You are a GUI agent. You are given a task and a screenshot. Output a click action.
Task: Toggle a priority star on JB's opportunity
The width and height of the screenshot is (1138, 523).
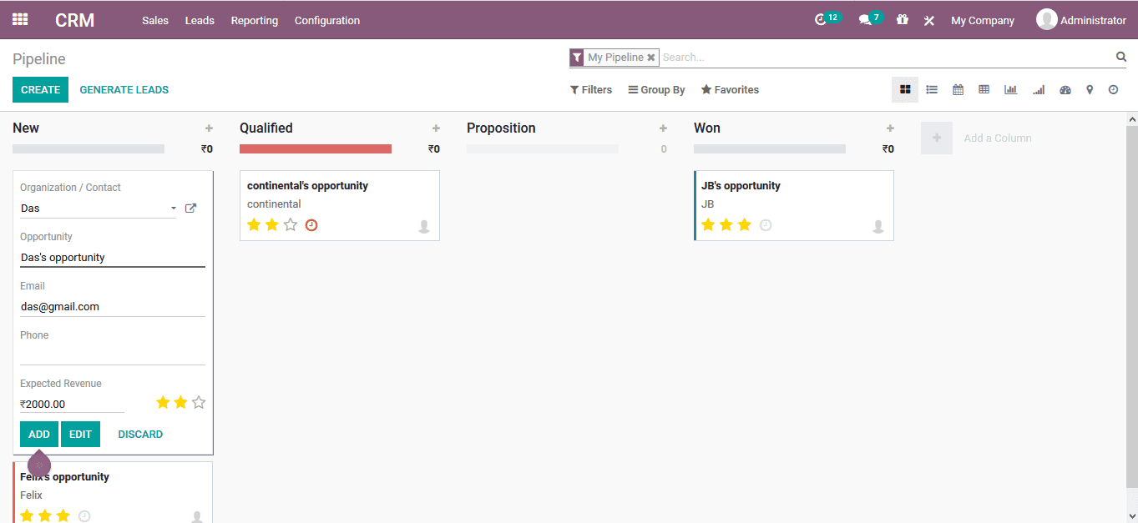point(744,224)
